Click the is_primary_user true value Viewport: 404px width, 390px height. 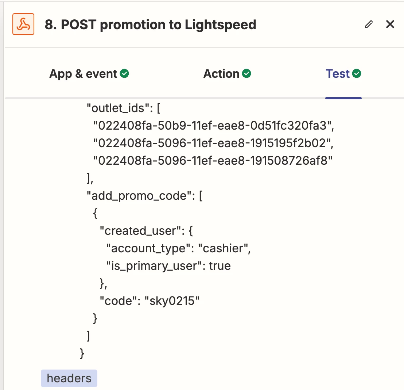[220, 266]
